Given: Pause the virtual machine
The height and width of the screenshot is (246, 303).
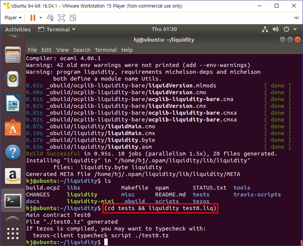Looking at the screenshot, I should [x=33, y=18].
